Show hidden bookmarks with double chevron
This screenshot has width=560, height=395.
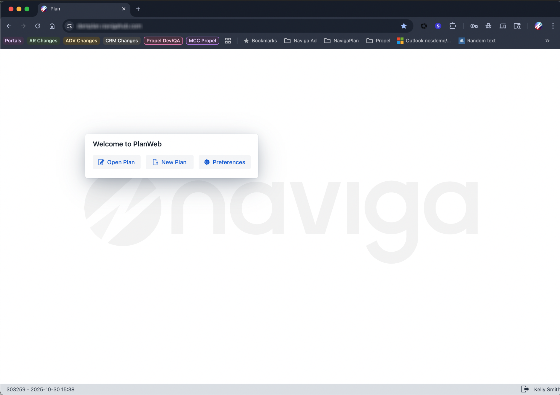click(x=547, y=41)
